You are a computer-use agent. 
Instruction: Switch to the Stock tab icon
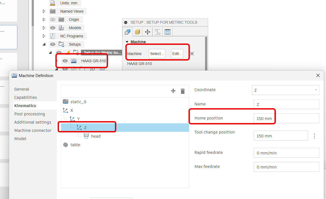tap(138, 32)
